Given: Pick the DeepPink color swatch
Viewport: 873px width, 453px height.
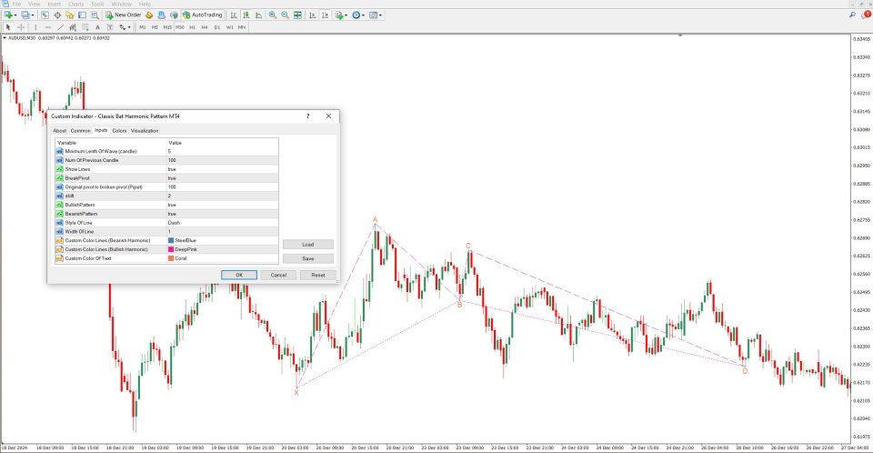Looking at the screenshot, I should click(x=171, y=249).
